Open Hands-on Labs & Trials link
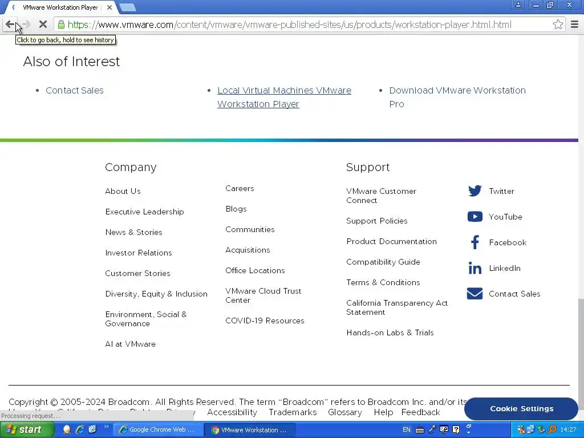Image resolution: width=584 pixels, height=438 pixels. pyautogui.click(x=390, y=332)
